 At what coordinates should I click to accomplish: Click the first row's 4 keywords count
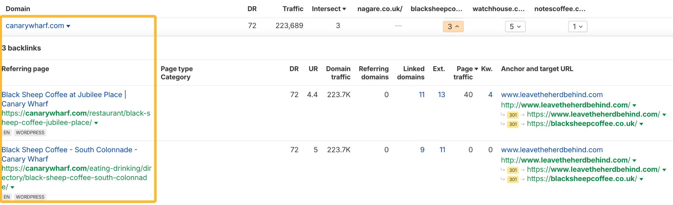click(x=490, y=95)
